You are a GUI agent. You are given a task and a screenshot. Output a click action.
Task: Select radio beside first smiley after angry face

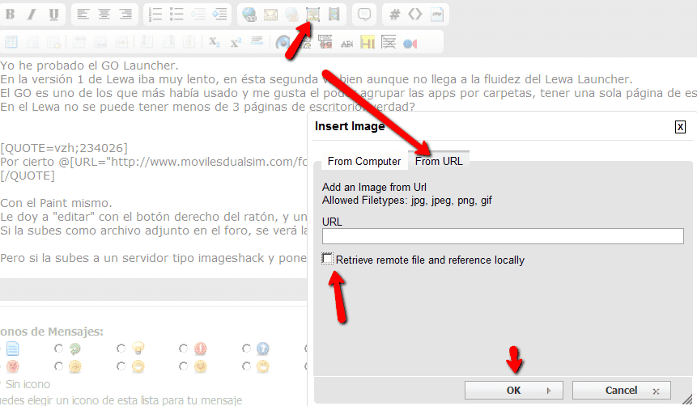pyautogui.click(x=58, y=366)
